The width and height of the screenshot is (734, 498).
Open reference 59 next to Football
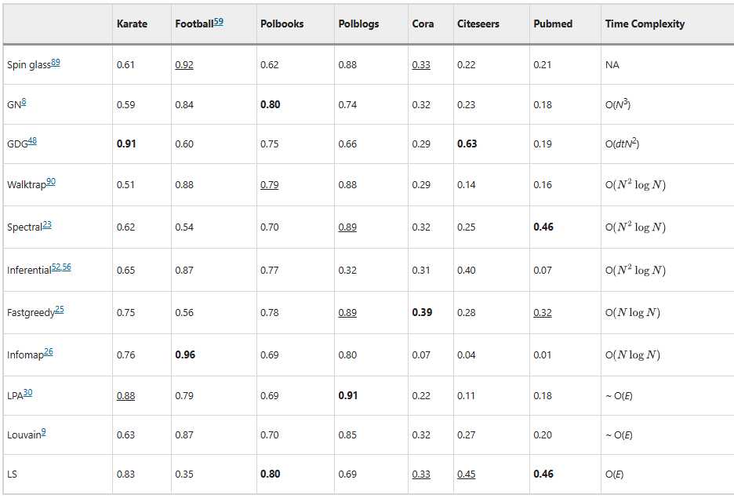pyautogui.click(x=218, y=22)
